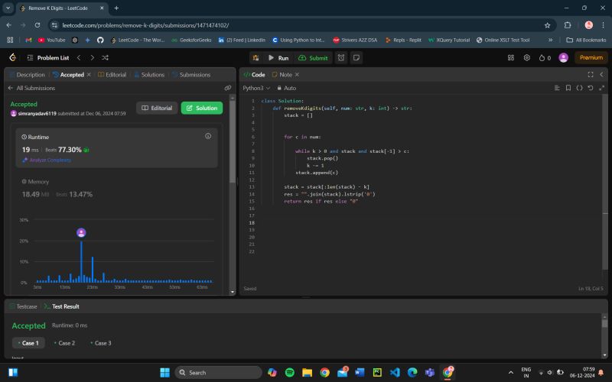The width and height of the screenshot is (612, 382).
Task: Open LeetCode settings gear icon
Action: coord(526,57)
